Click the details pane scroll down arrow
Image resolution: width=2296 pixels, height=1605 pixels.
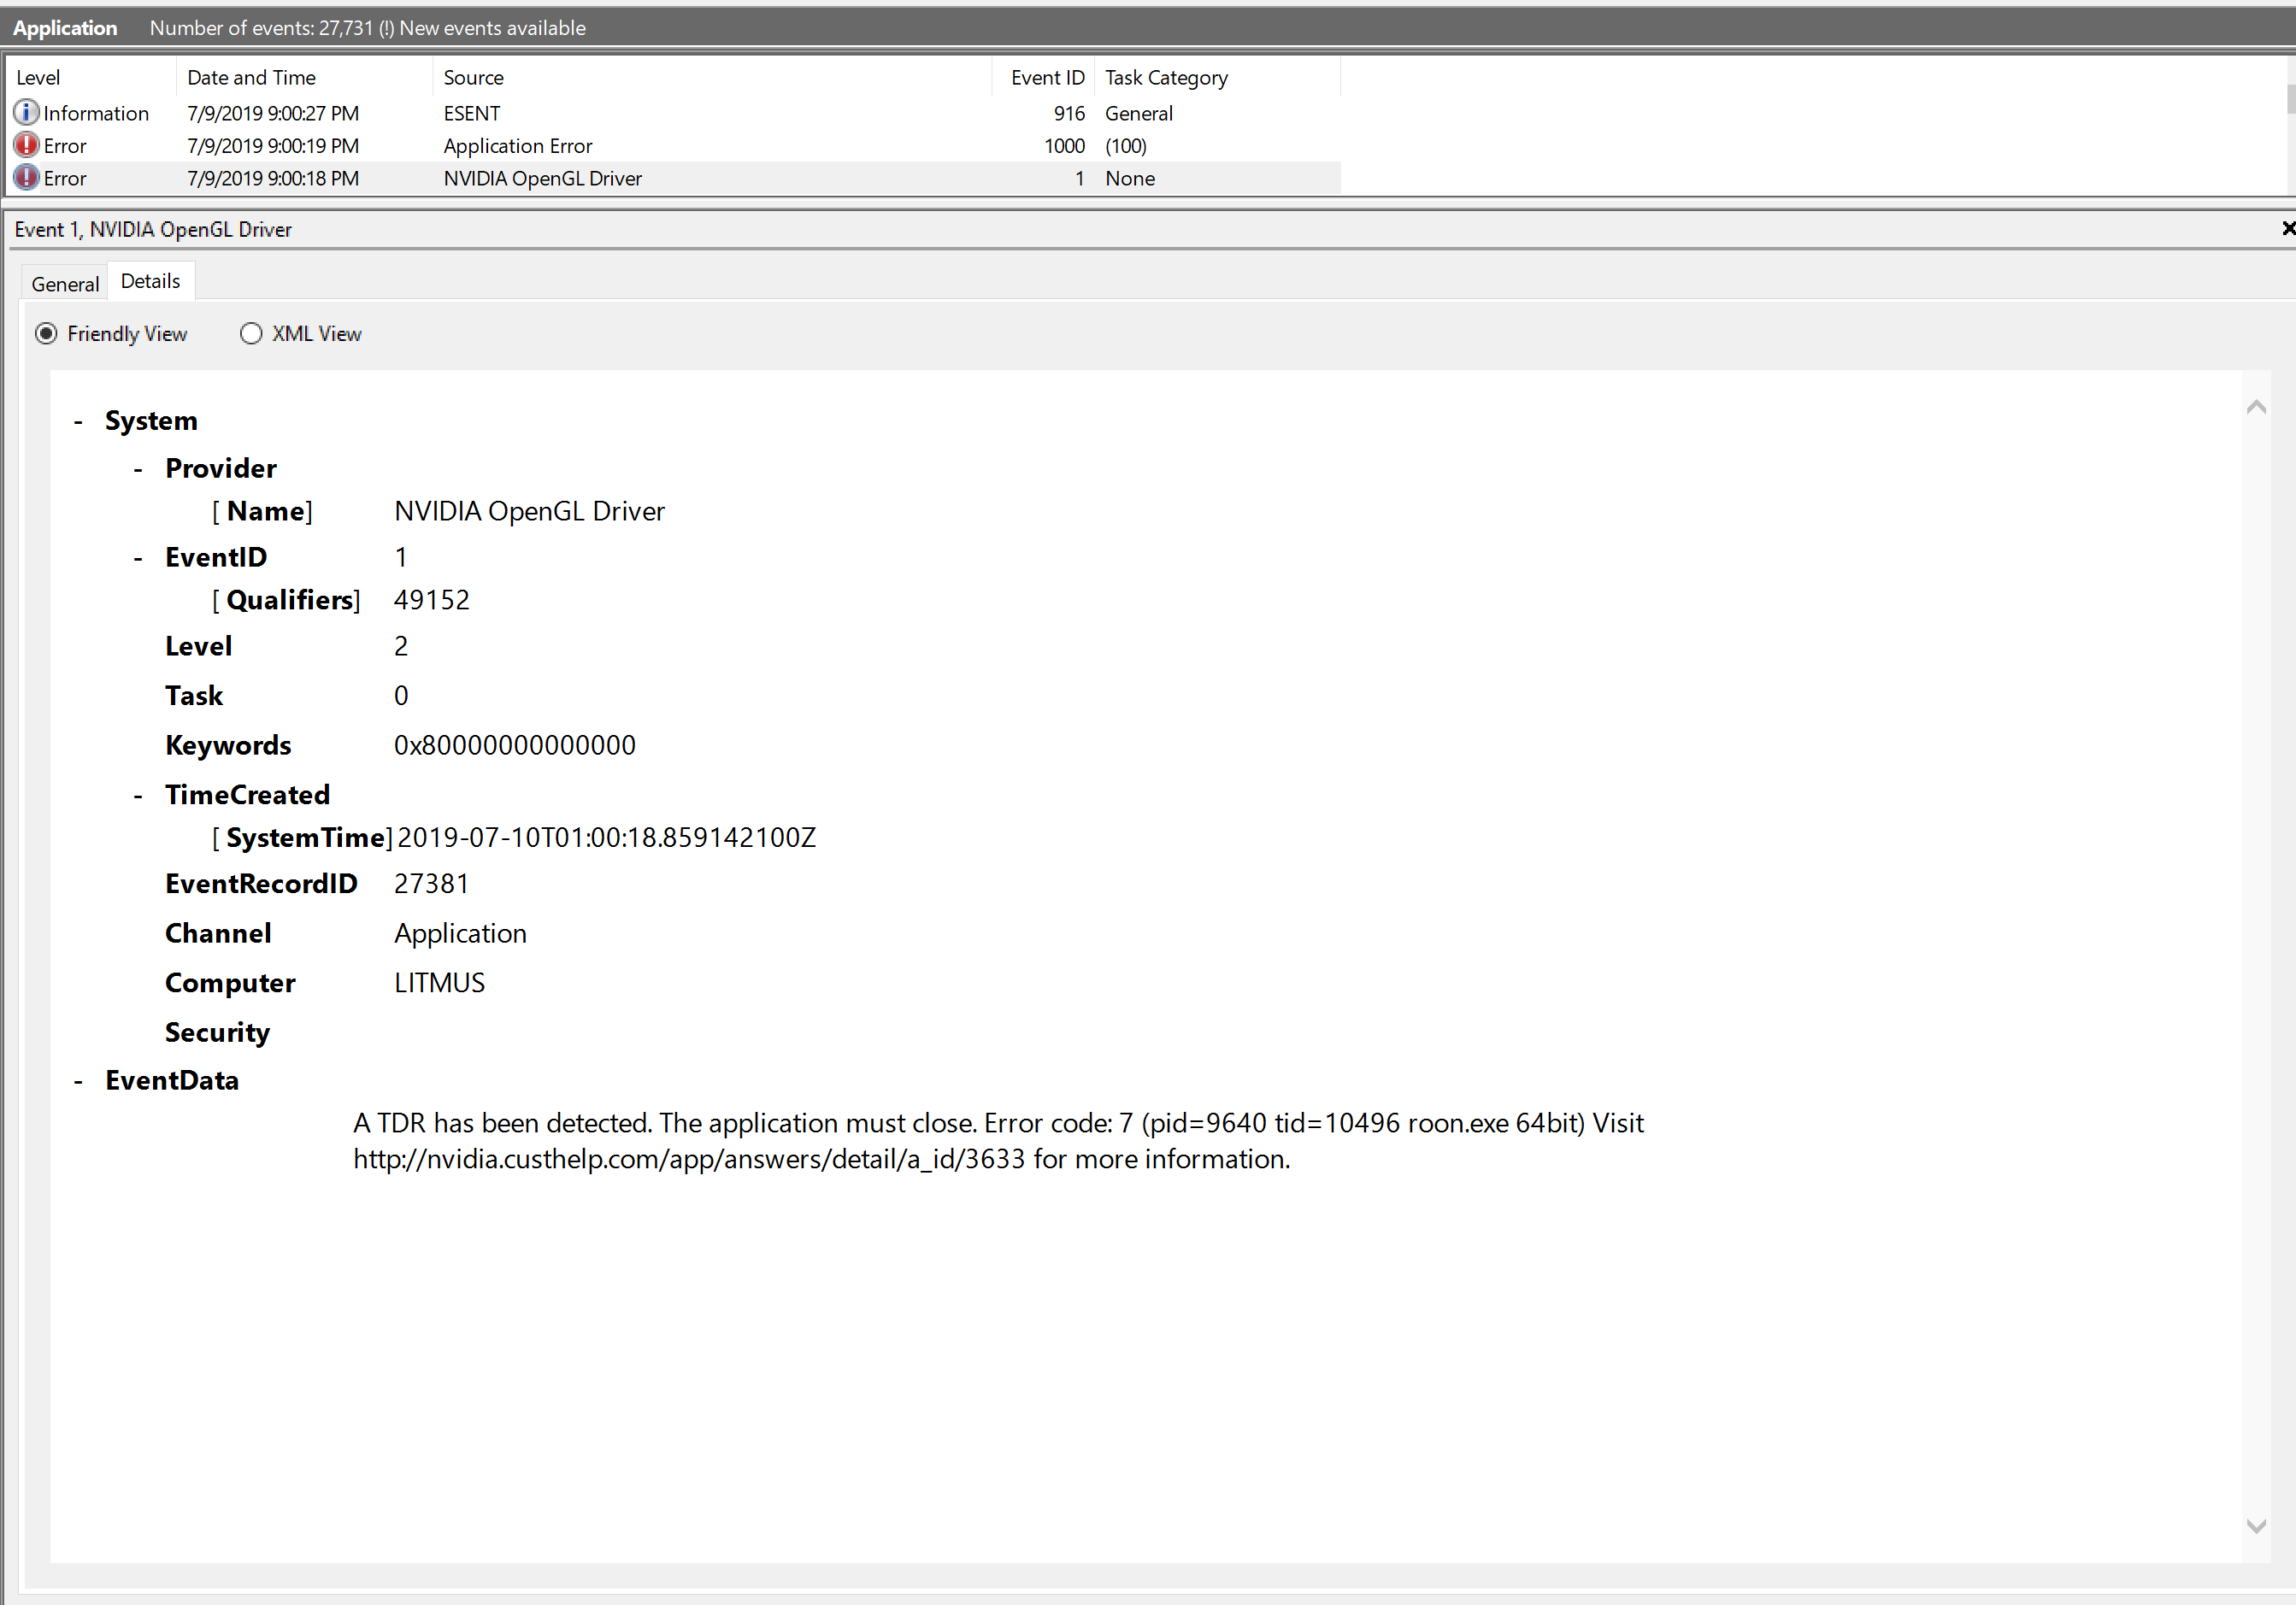2256,1526
